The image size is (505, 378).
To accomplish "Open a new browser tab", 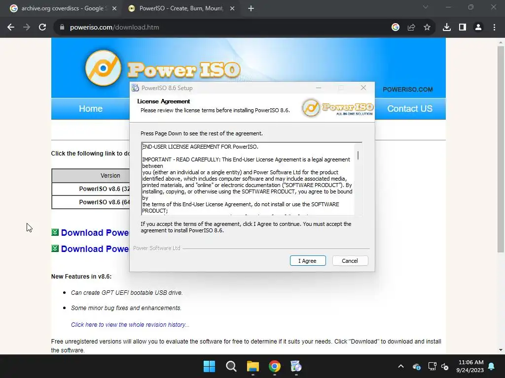I will pyautogui.click(x=251, y=9).
